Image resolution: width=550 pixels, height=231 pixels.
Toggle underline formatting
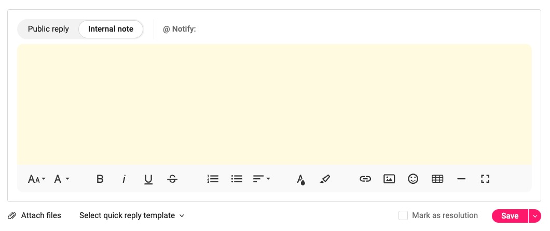[148, 179]
